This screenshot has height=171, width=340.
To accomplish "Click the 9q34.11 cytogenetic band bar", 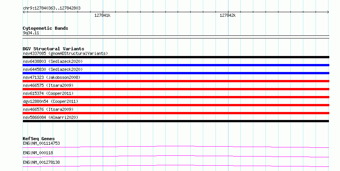I will pyautogui.click(x=176, y=37).
